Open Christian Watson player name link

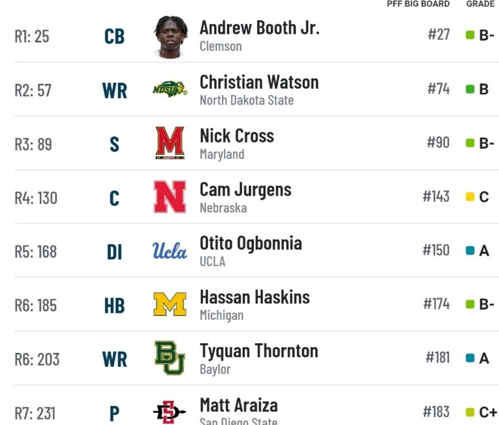click(259, 82)
